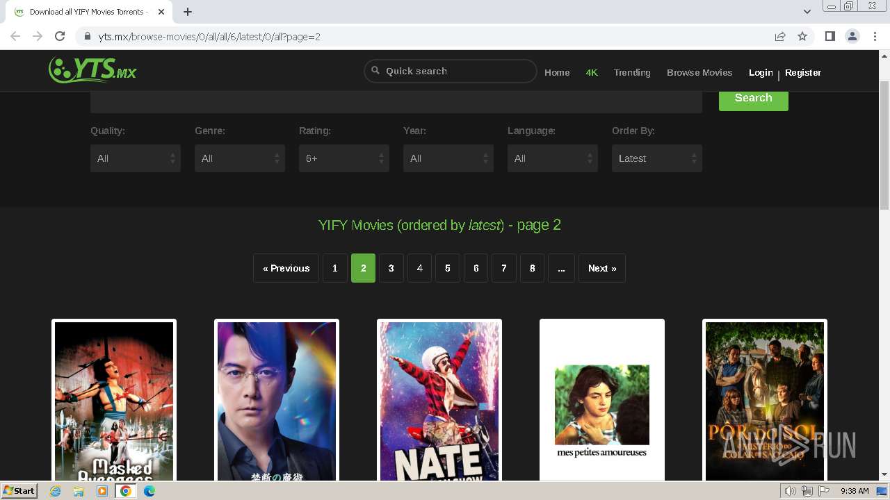Open the Rating dropdown showing 6+
This screenshot has width=890, height=500.
coord(344,158)
